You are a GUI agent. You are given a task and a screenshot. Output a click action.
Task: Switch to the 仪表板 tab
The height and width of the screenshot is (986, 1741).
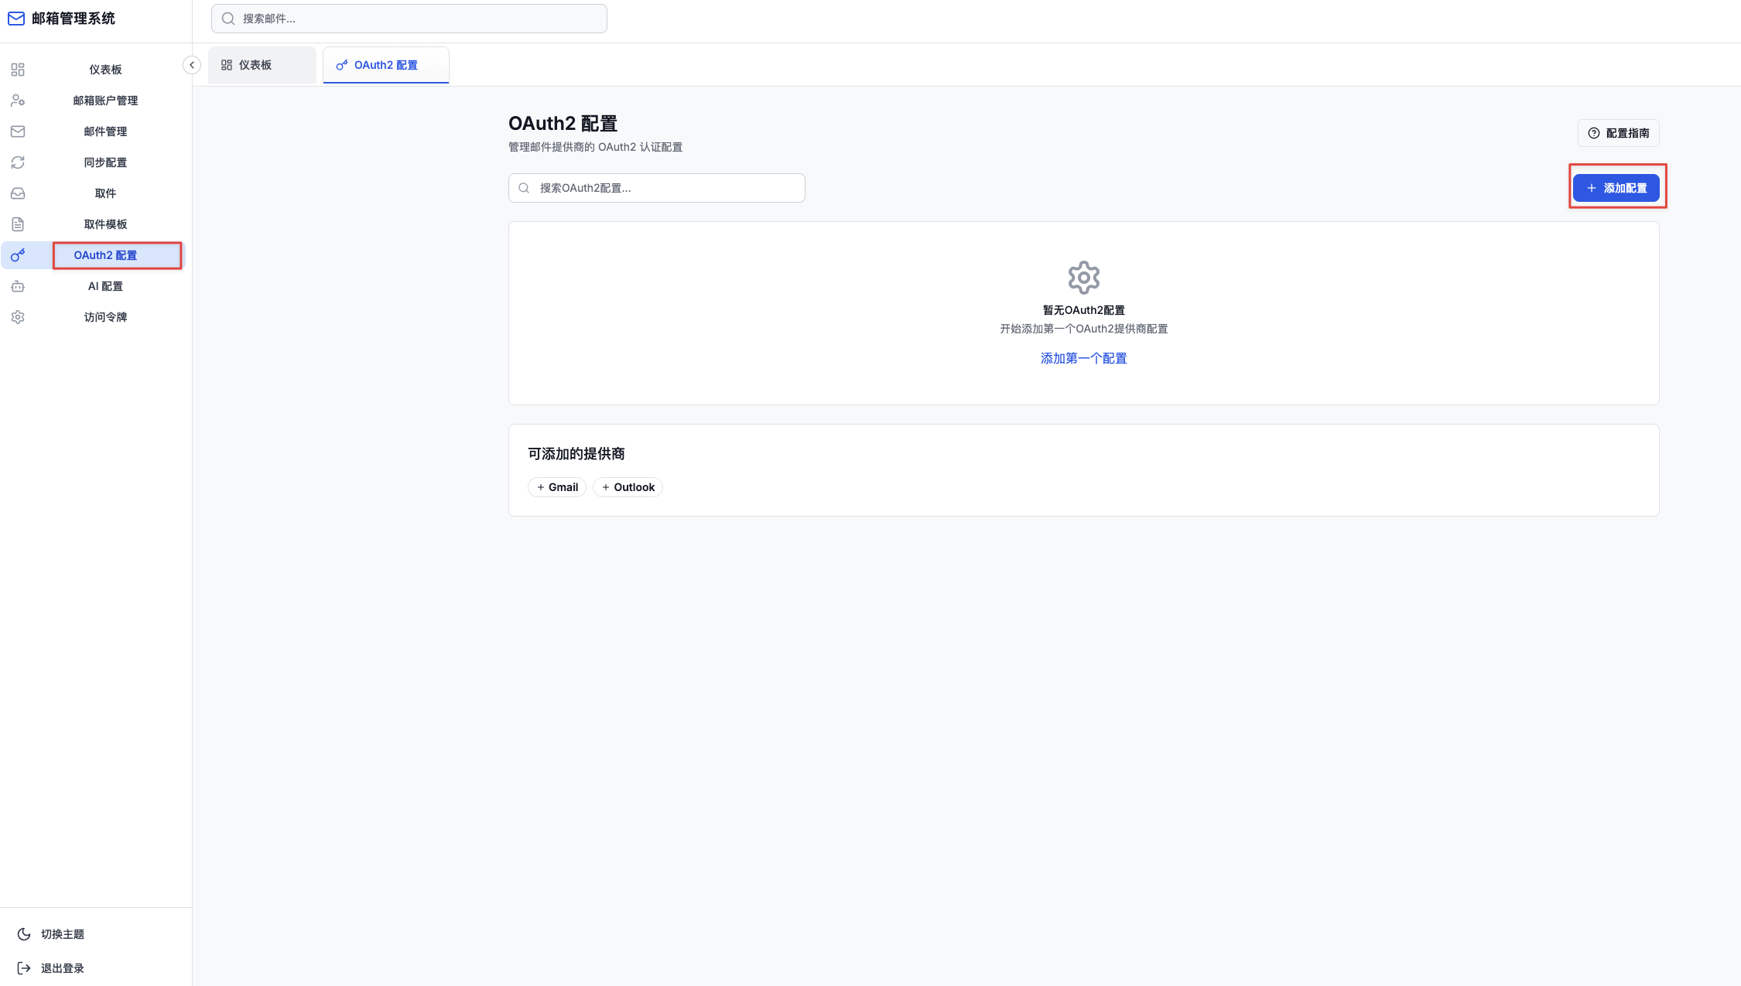tap(262, 65)
